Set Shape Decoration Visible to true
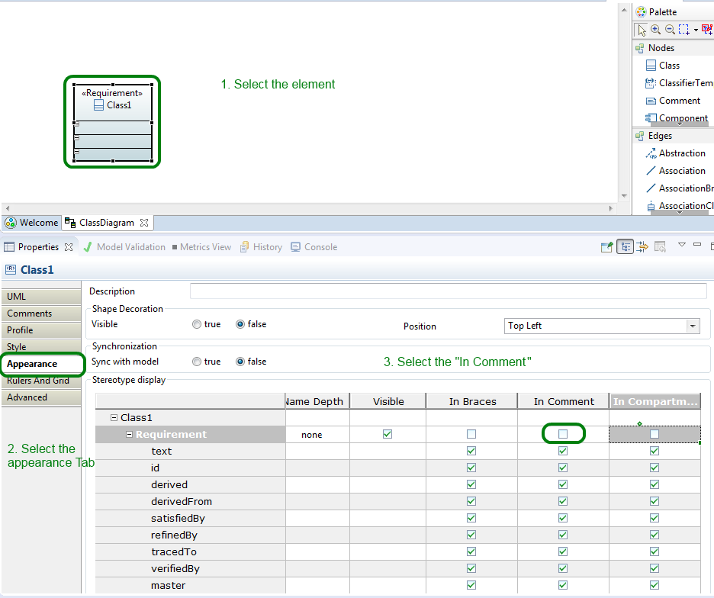This screenshot has height=598, width=714. tap(197, 324)
